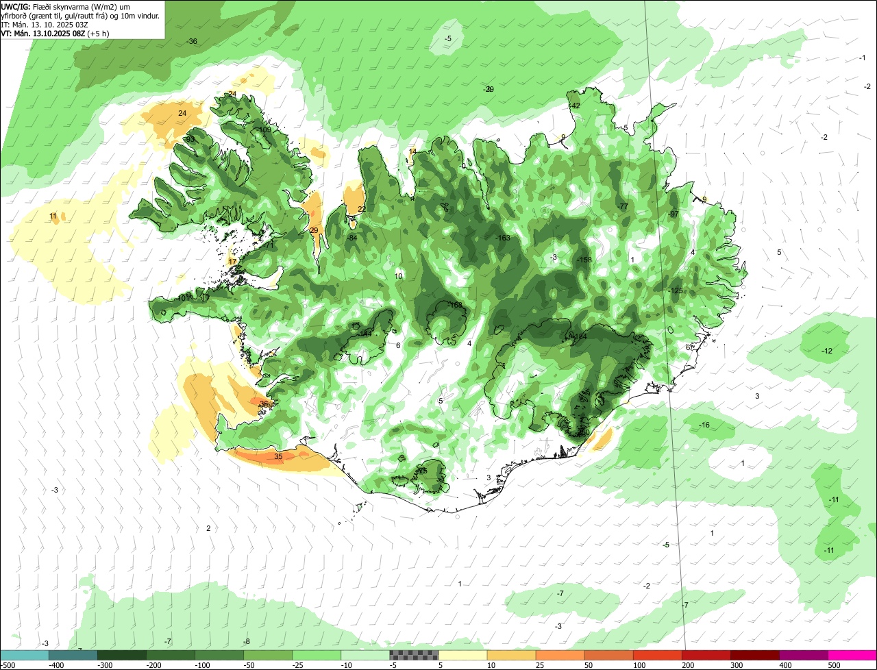Click the -163 flux value on the map
The height and width of the screenshot is (670, 877).
click(x=503, y=238)
